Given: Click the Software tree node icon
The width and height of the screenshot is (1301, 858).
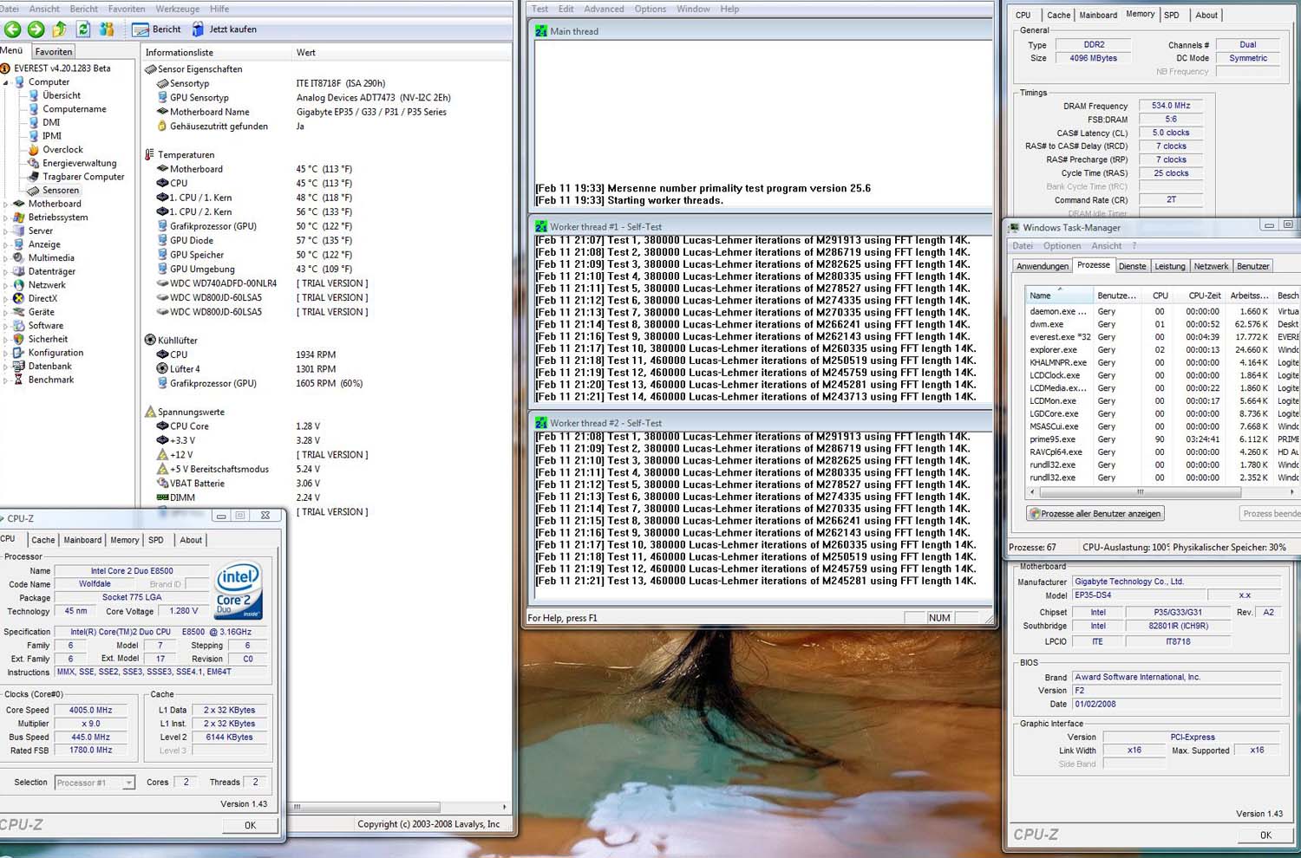Looking at the screenshot, I should 19,326.
